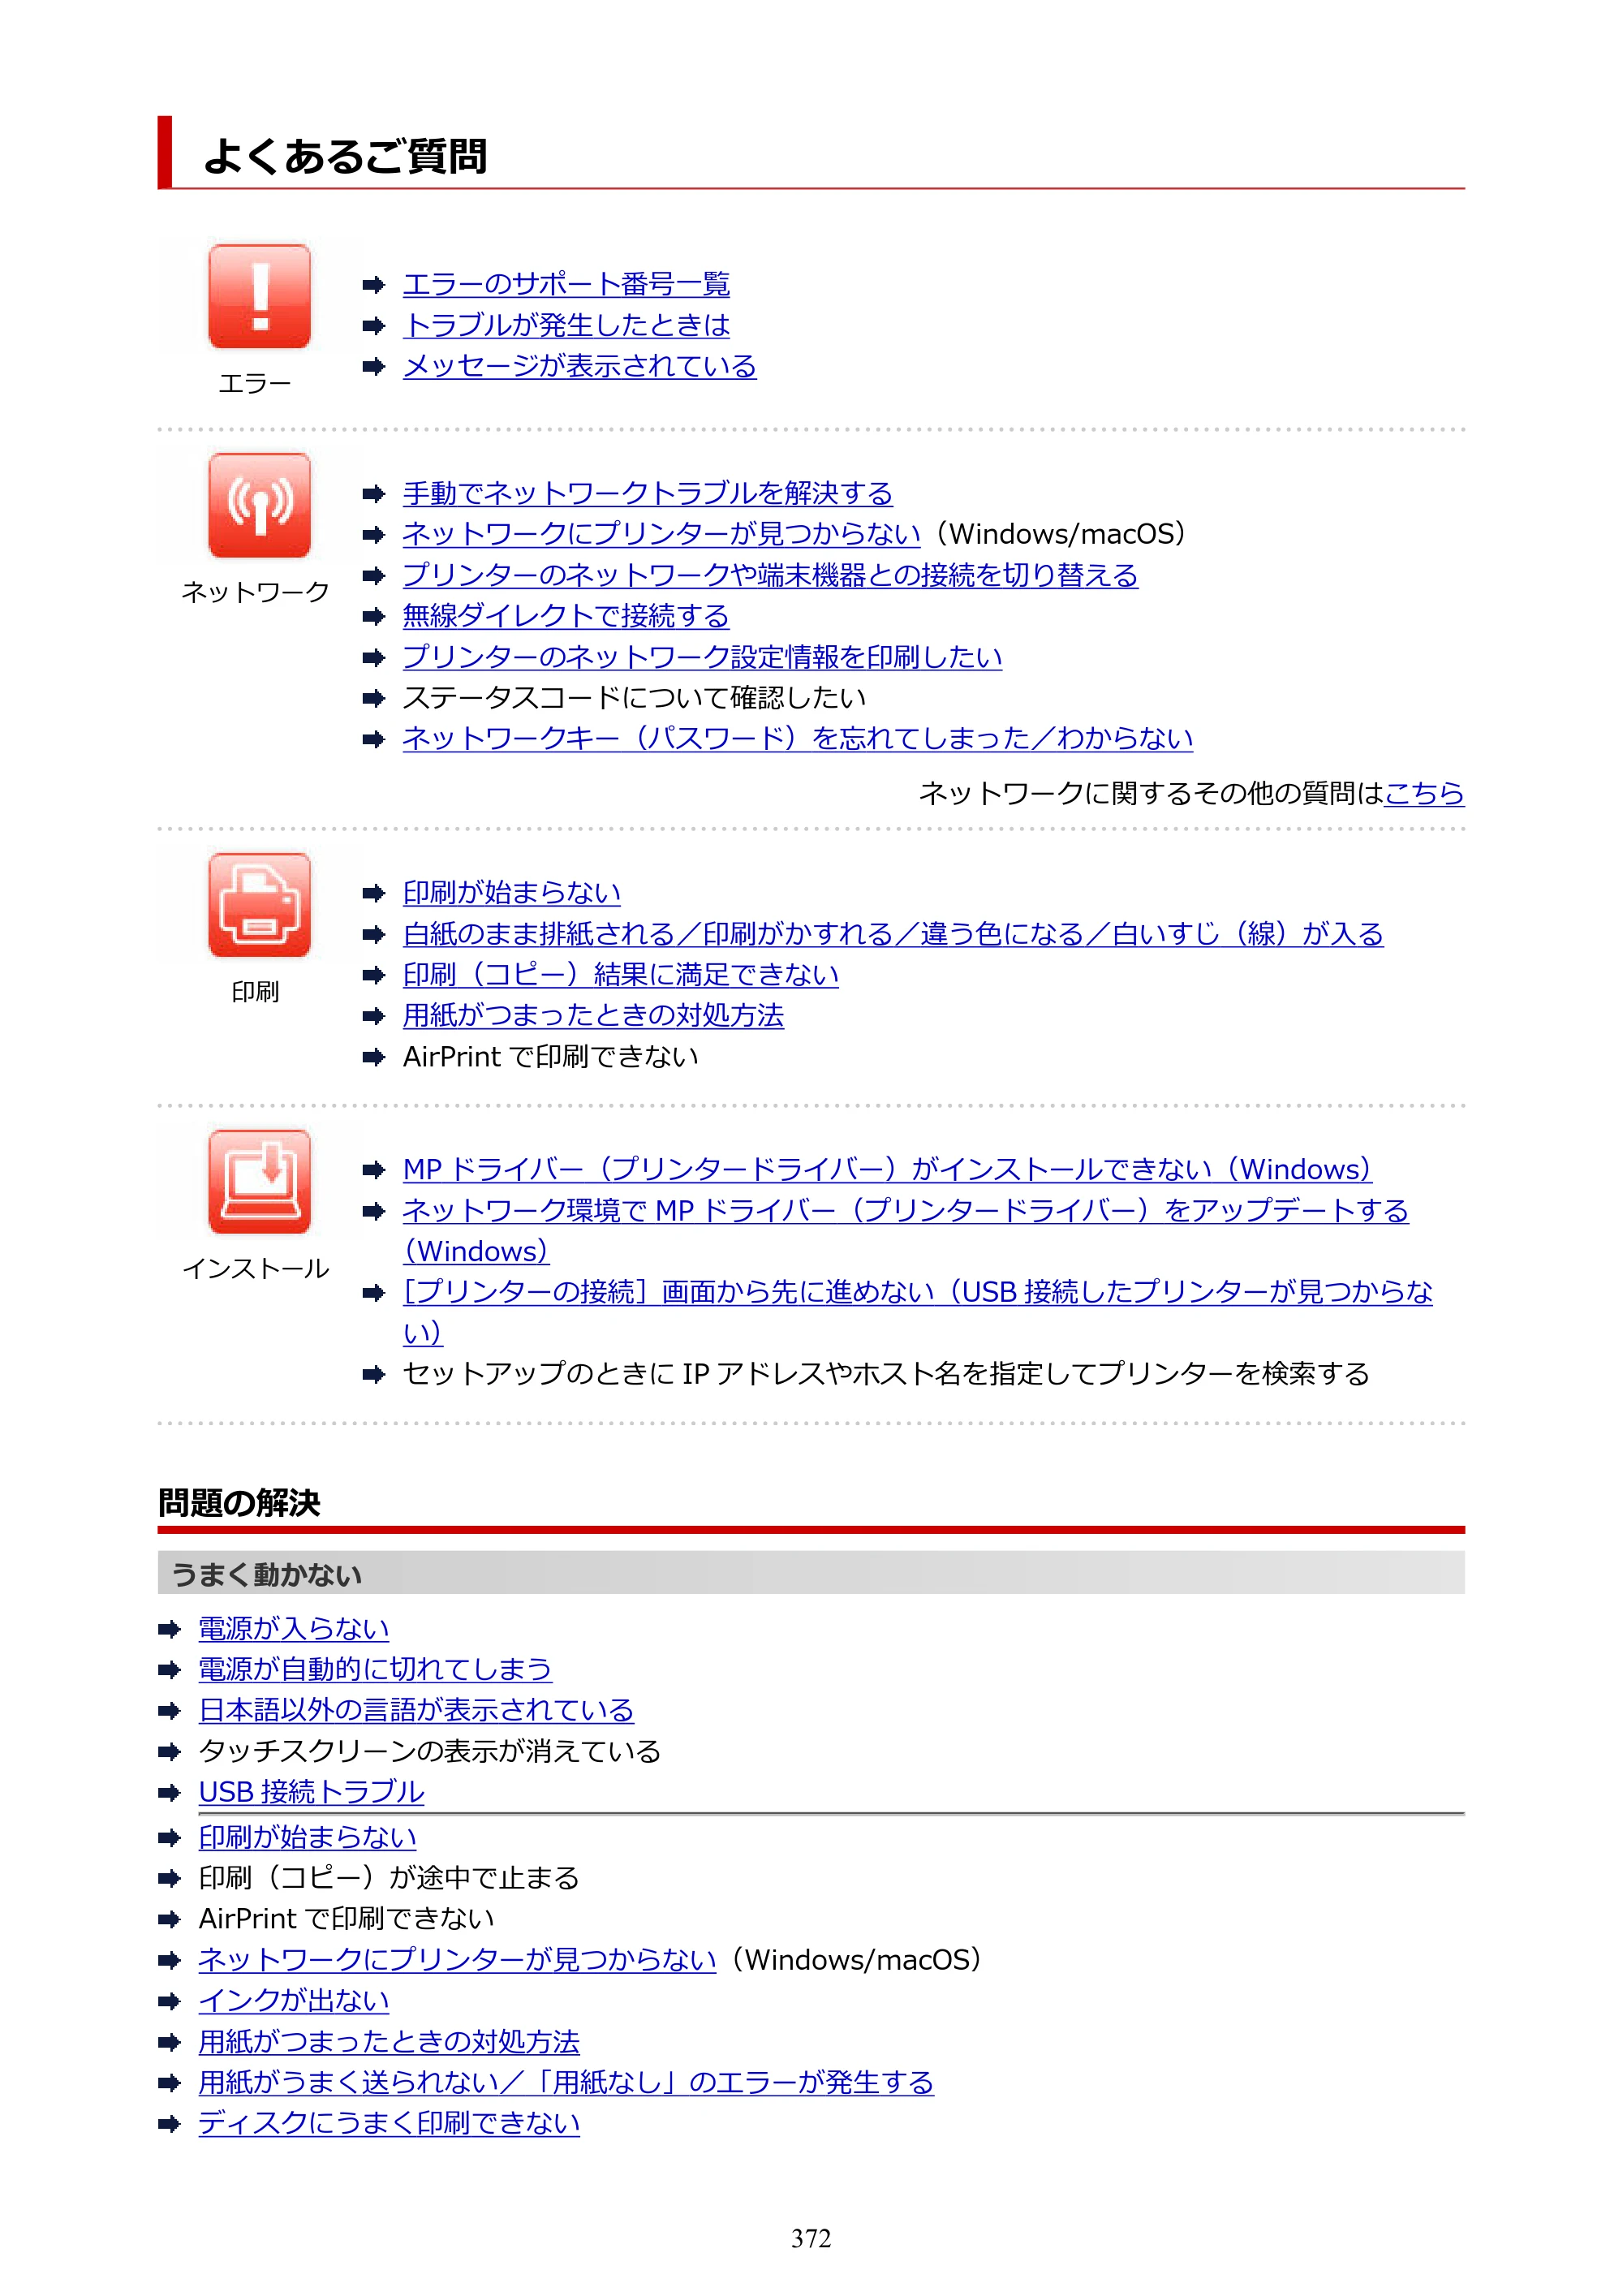Select AirPrint で印刷できない text in the Print section
The width and height of the screenshot is (1623, 2296).
[550, 1057]
